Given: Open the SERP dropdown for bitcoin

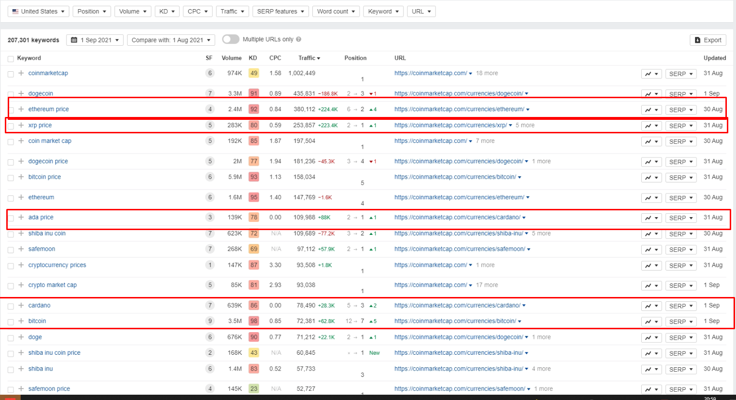Looking at the screenshot, I should pyautogui.click(x=681, y=322).
